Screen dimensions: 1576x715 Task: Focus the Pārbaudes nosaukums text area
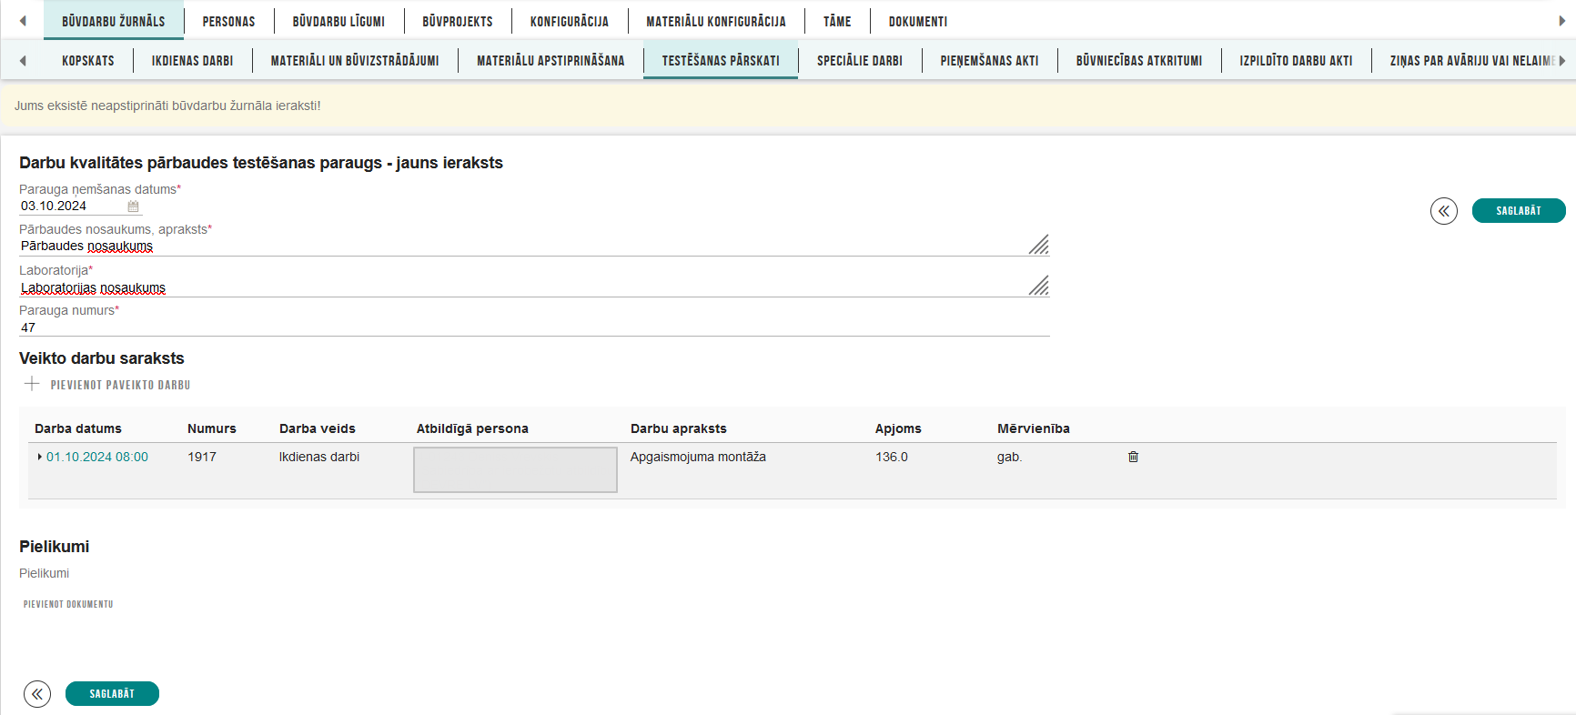point(534,246)
